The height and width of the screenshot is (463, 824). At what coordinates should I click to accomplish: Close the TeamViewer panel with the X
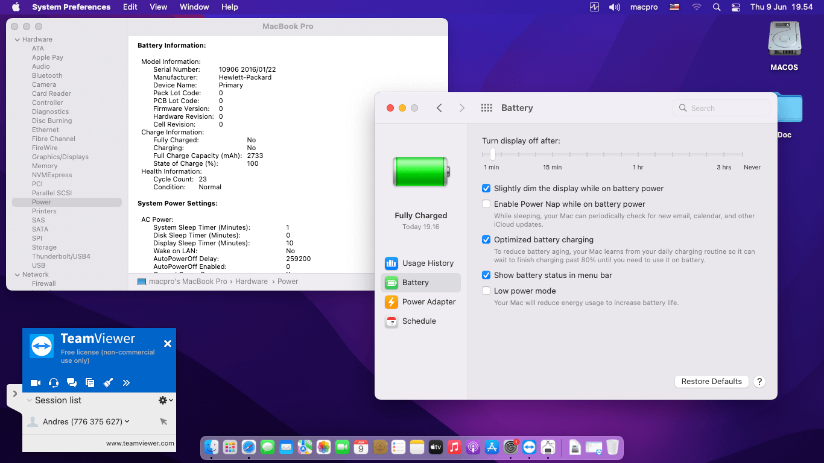click(168, 344)
